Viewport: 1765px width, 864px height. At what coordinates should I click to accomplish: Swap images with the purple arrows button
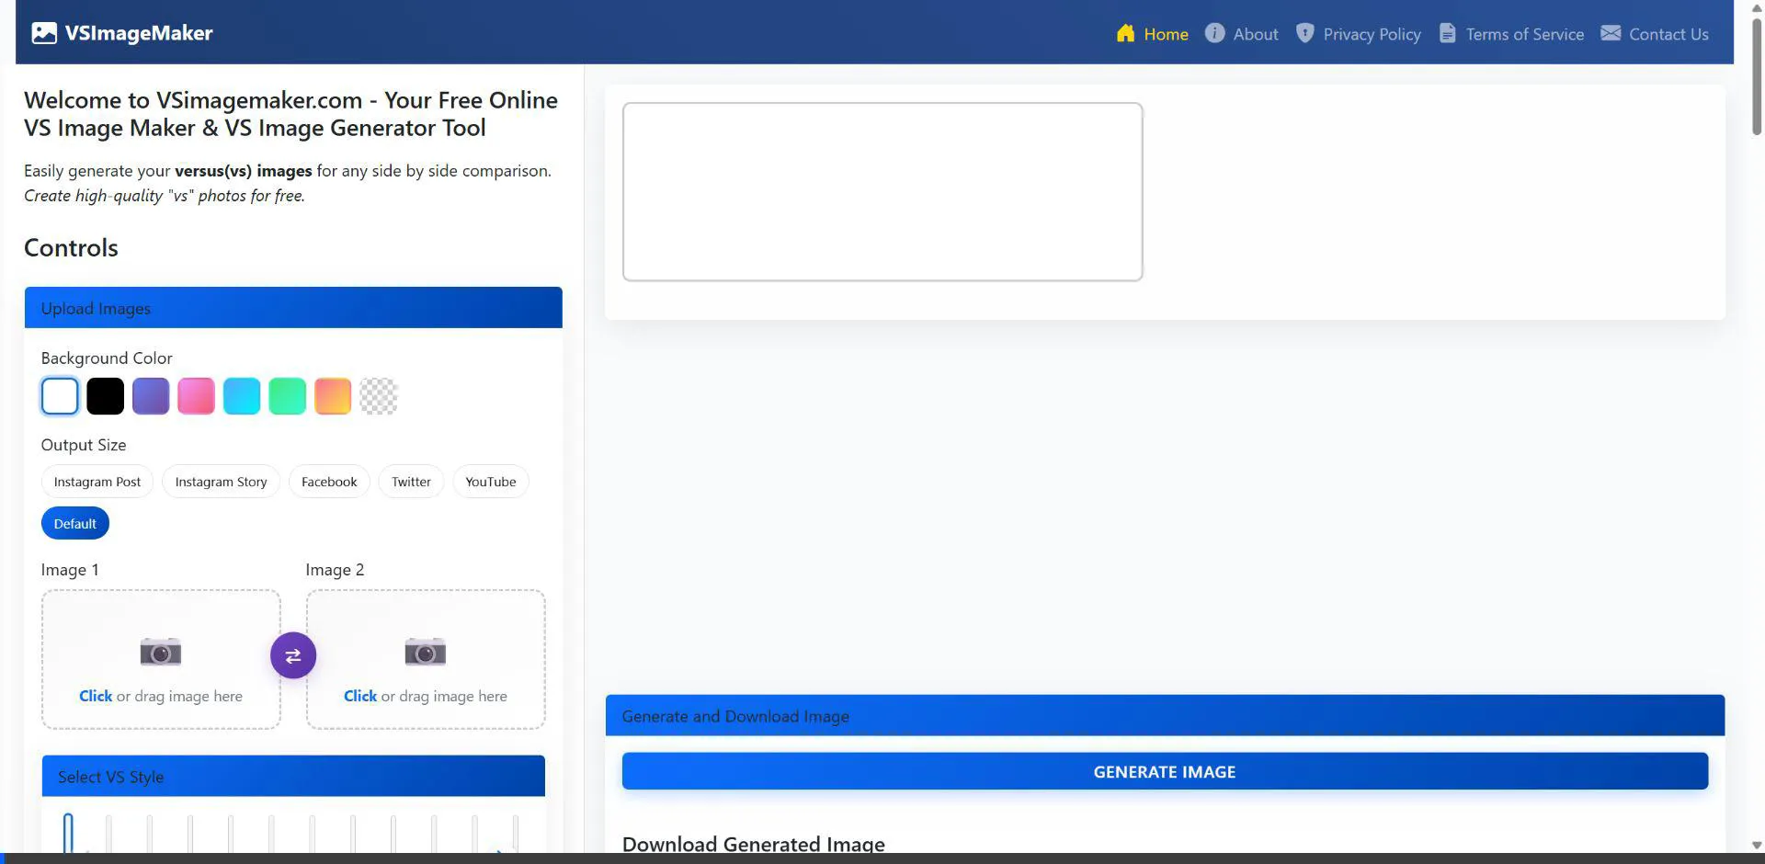click(x=293, y=655)
